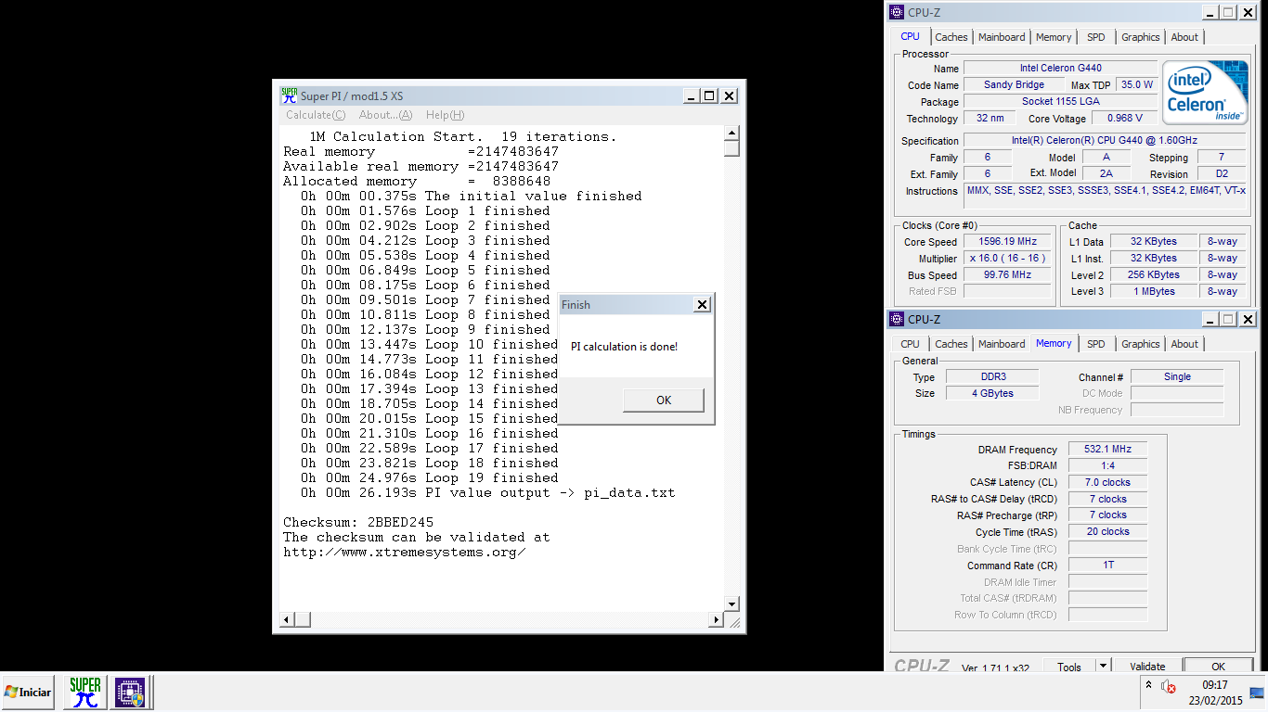
Task: Click the Intel Celeron inside logo
Action: pos(1207,93)
